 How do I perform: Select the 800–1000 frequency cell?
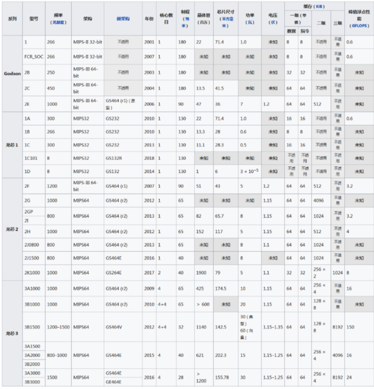click(x=58, y=355)
